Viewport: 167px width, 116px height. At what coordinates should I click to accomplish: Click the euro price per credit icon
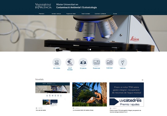pyautogui.click(x=70, y=62)
